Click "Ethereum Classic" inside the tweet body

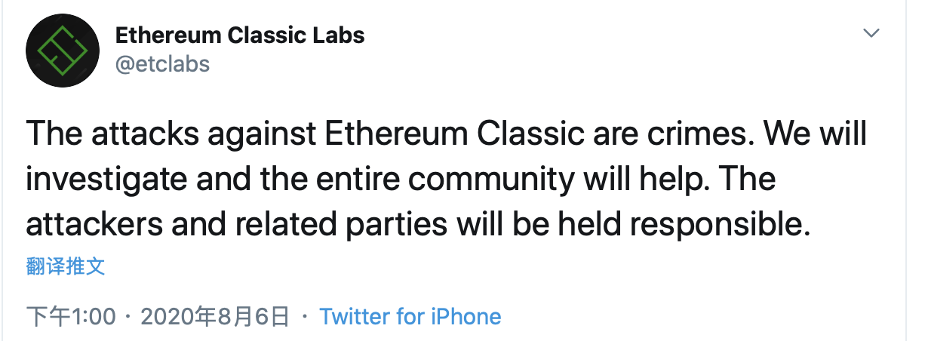pyautogui.click(x=451, y=135)
